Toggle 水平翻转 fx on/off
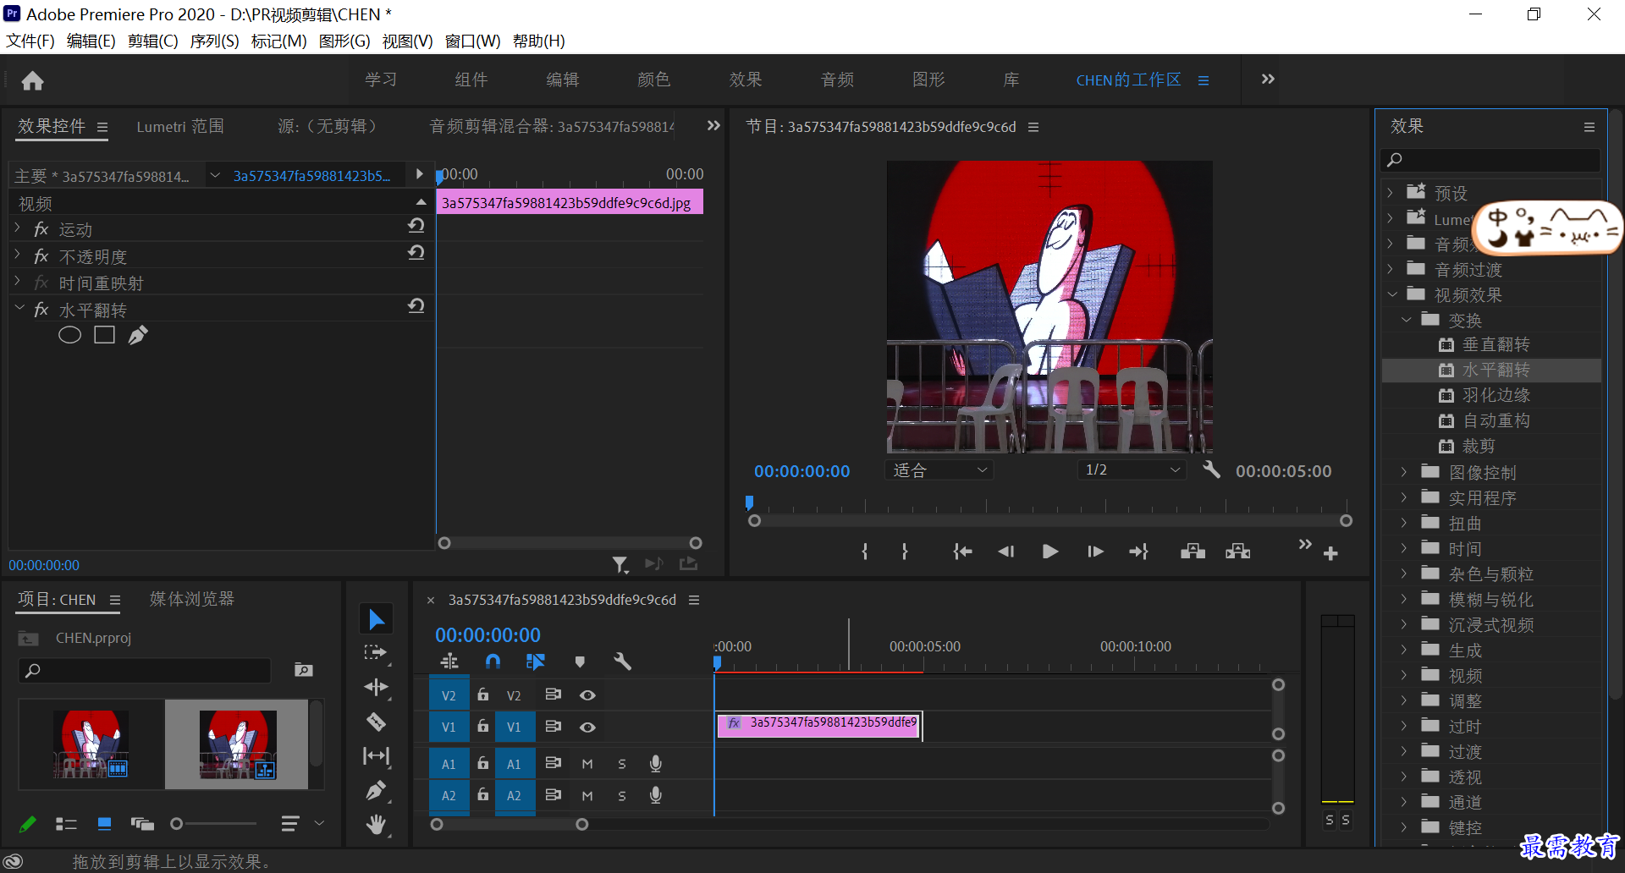 [41, 310]
